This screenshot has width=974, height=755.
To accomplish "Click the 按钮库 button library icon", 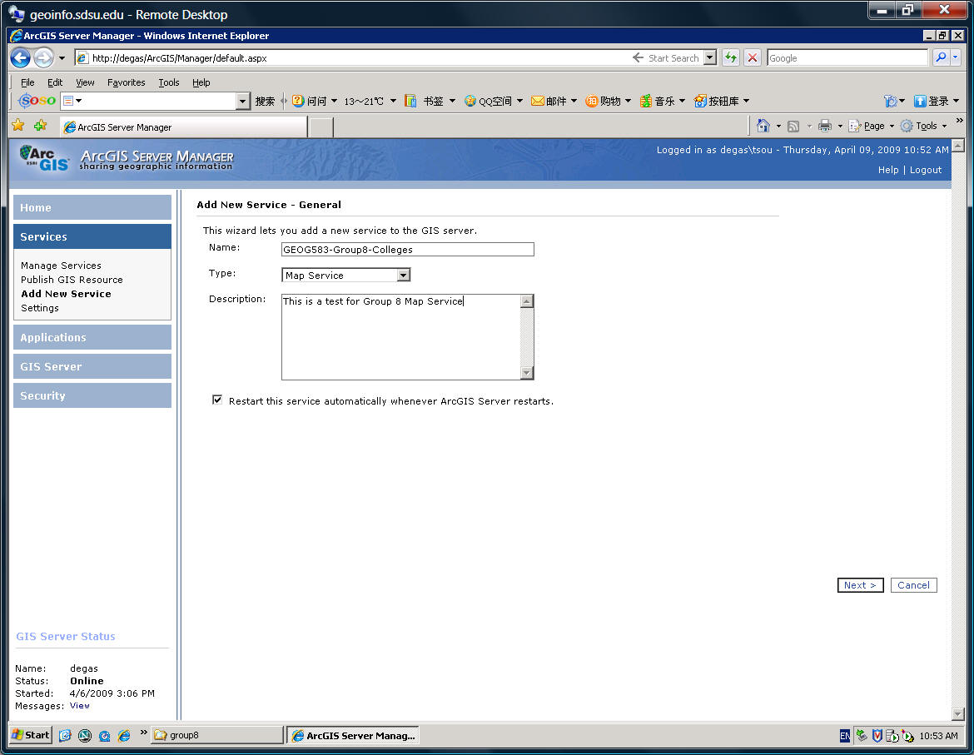I will click(700, 101).
